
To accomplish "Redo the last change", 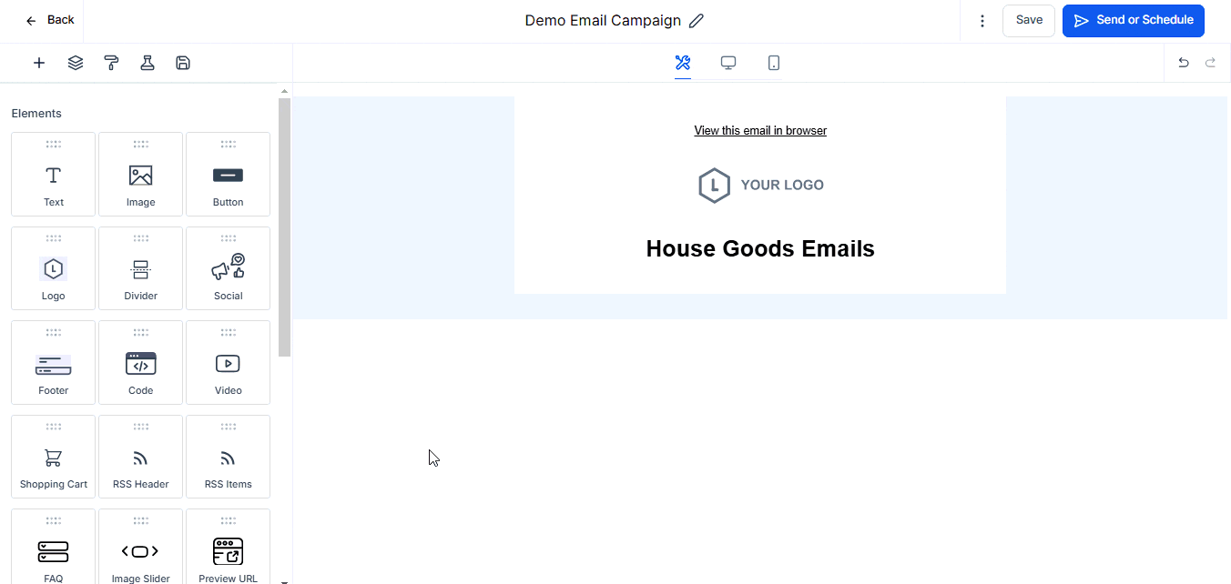I will pos(1211,63).
